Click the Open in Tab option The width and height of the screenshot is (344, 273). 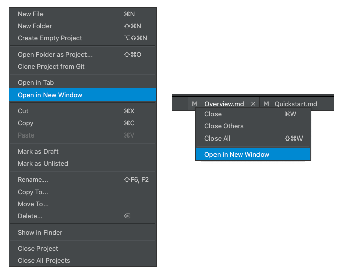point(35,83)
